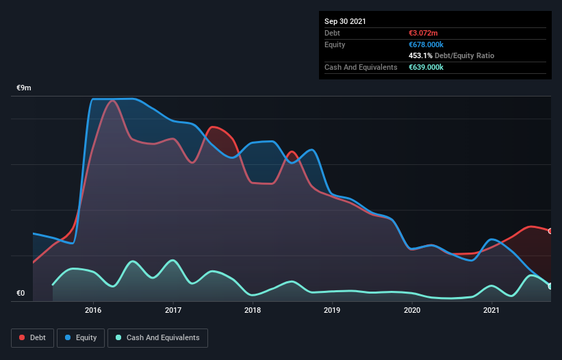This screenshot has width=562, height=360.
Task: Select the Cash endpoint marker on the teal line
Action: (x=550, y=286)
